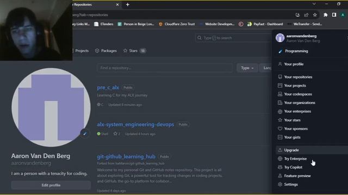Open the ETenders bookmark
Viewport: 348px width, 195px height.
104,24
